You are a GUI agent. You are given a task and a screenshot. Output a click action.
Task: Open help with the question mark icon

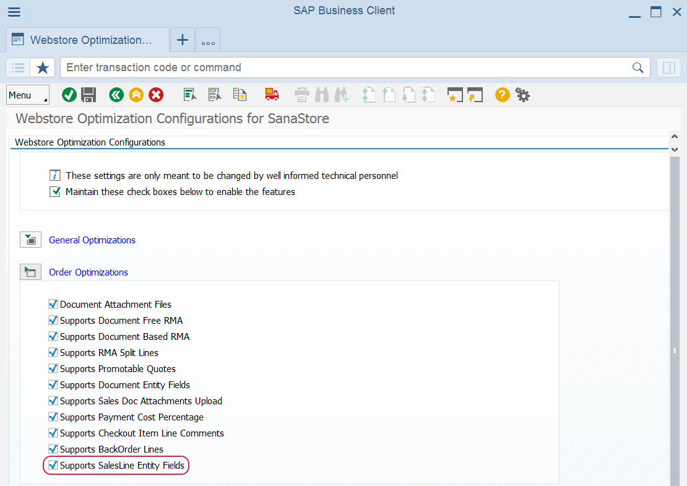502,95
